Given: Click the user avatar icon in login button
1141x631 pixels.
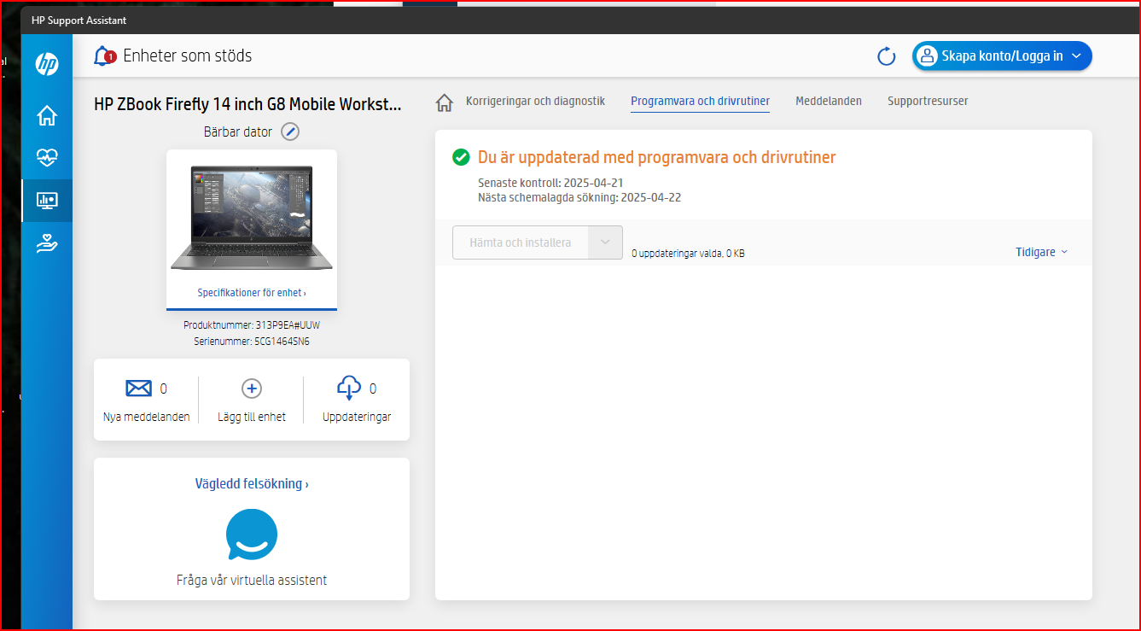Looking at the screenshot, I should click(x=927, y=56).
